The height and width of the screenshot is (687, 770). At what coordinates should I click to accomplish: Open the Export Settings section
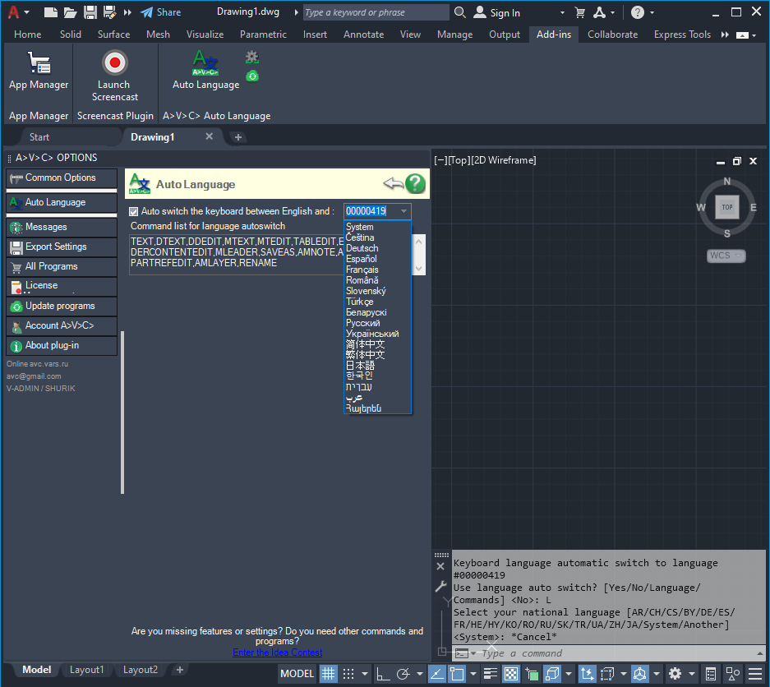point(62,247)
